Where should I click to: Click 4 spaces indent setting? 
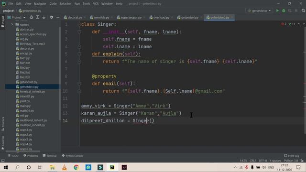(x=275, y=161)
